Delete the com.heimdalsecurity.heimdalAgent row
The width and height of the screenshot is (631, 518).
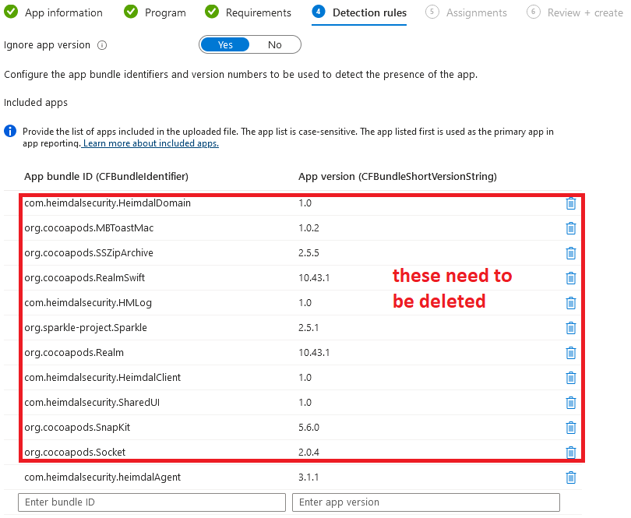click(571, 477)
